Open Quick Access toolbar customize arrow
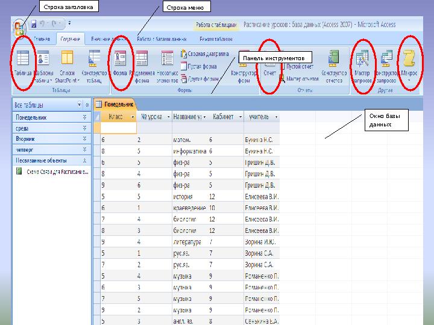Viewport: 434px width, 325px height. click(69, 23)
